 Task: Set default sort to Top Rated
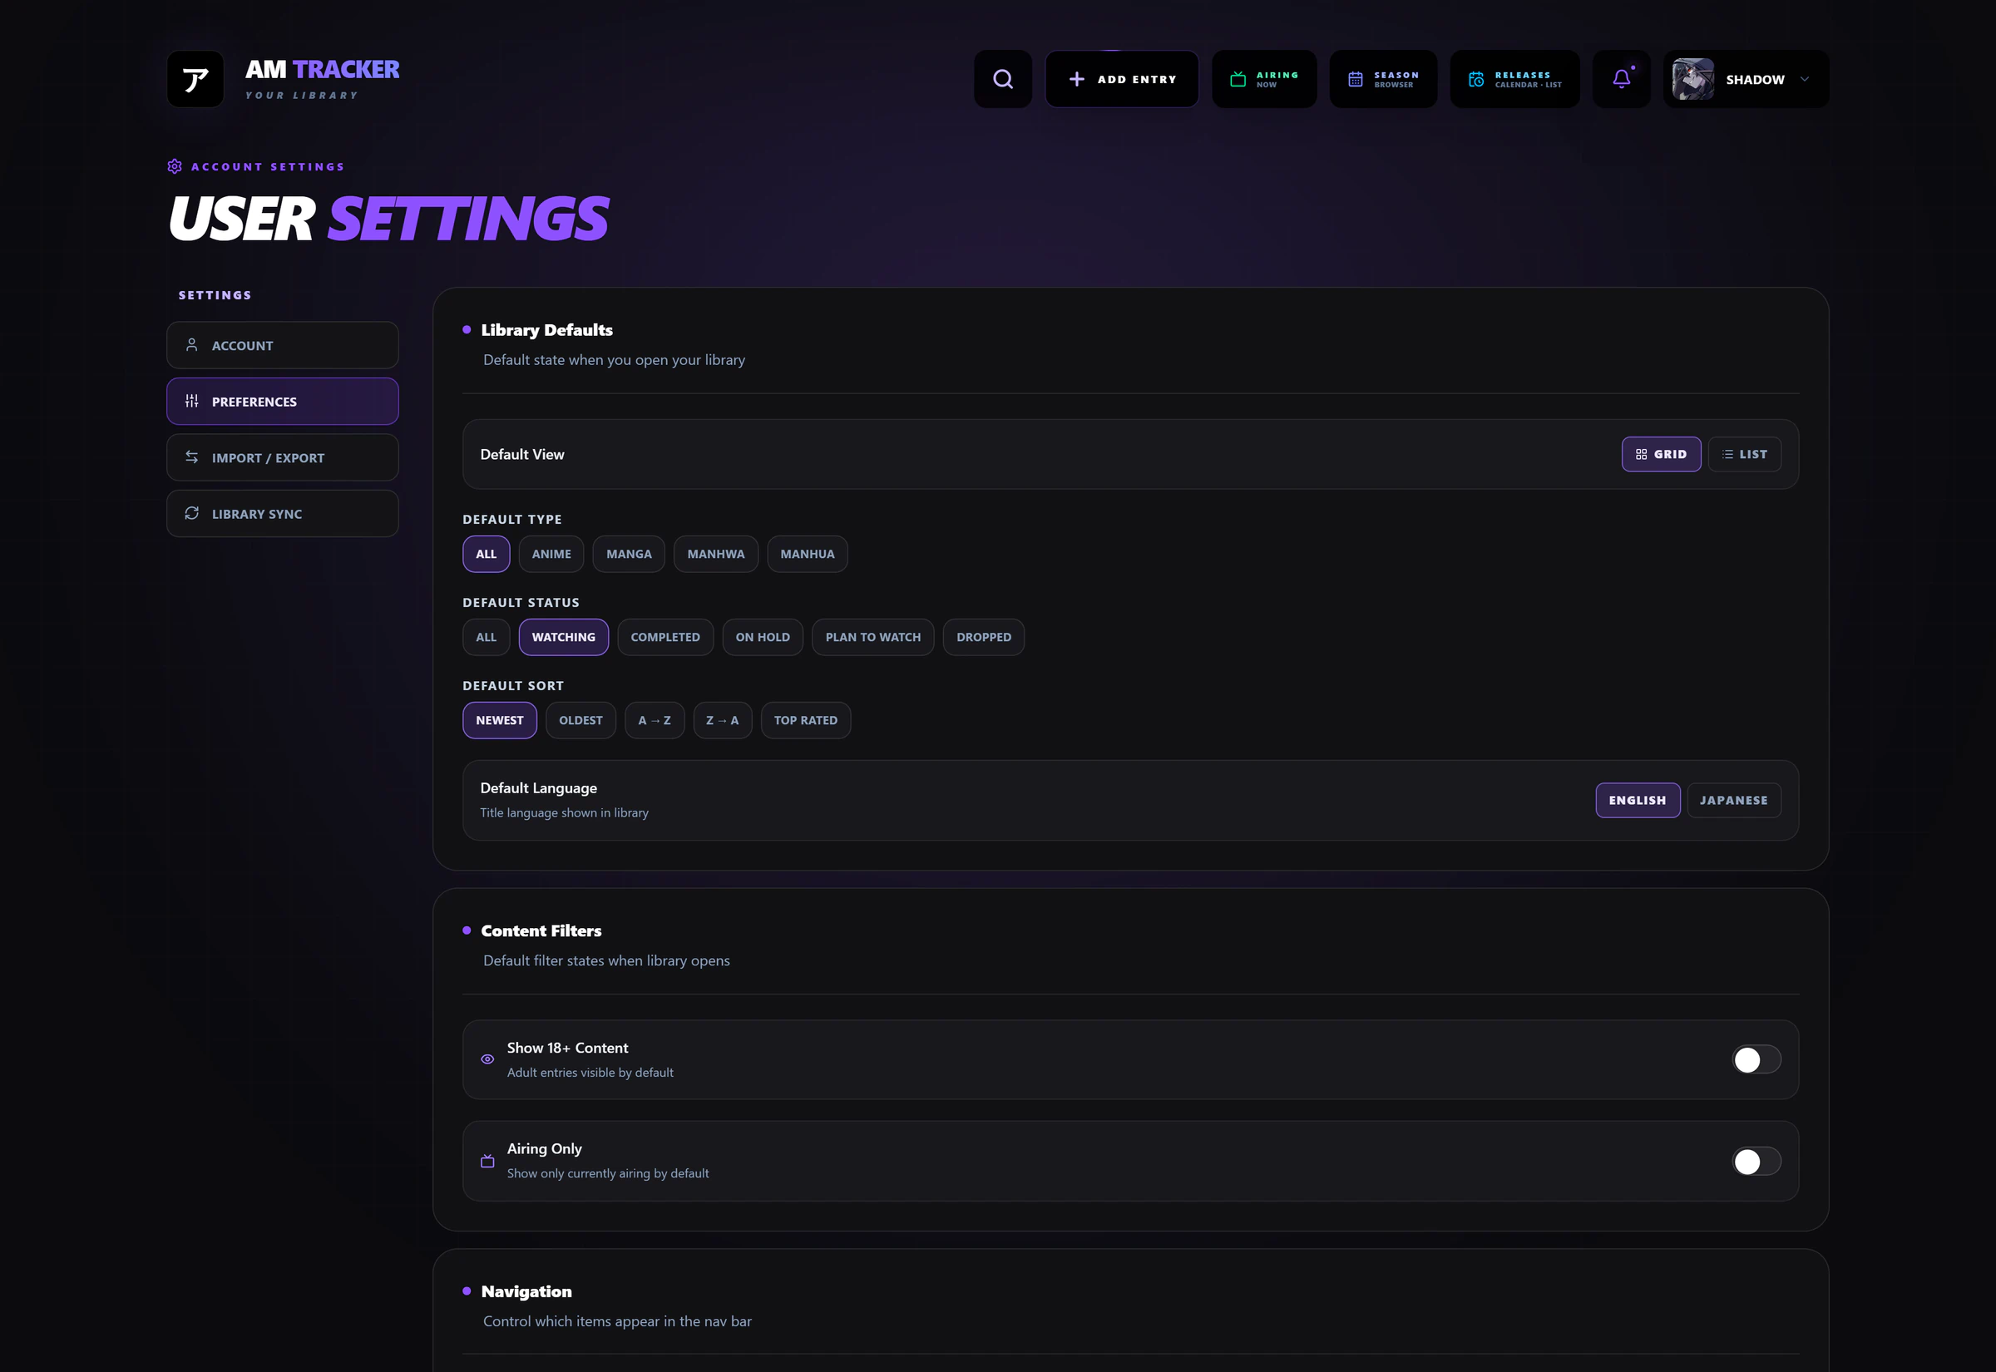(805, 720)
